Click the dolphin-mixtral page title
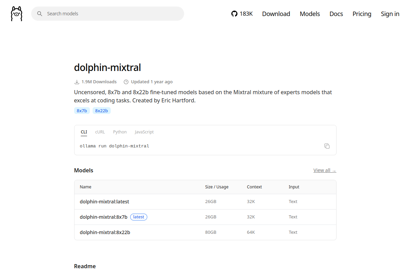Viewport: 410px width, 273px height. 107,67
